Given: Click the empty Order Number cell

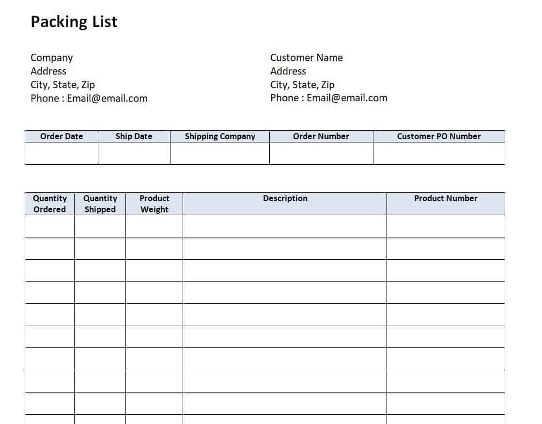Looking at the screenshot, I should pos(321,153).
